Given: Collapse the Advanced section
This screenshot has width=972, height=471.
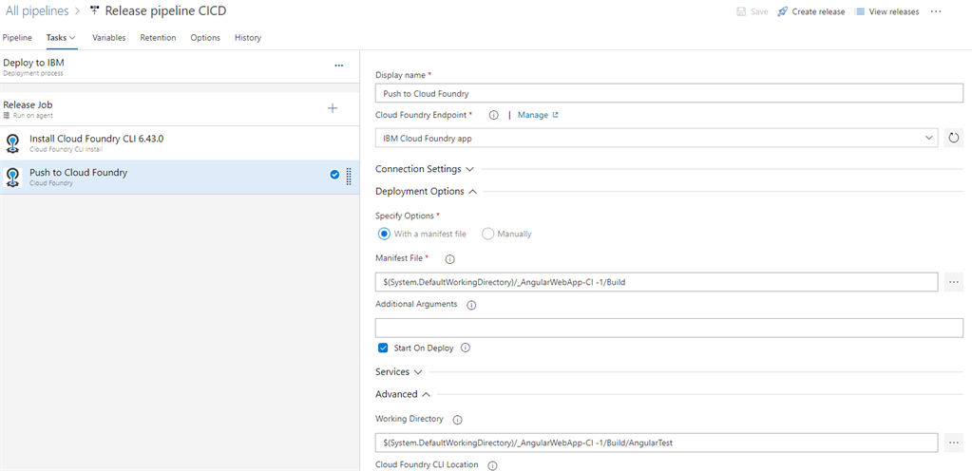Looking at the screenshot, I should pos(403,394).
